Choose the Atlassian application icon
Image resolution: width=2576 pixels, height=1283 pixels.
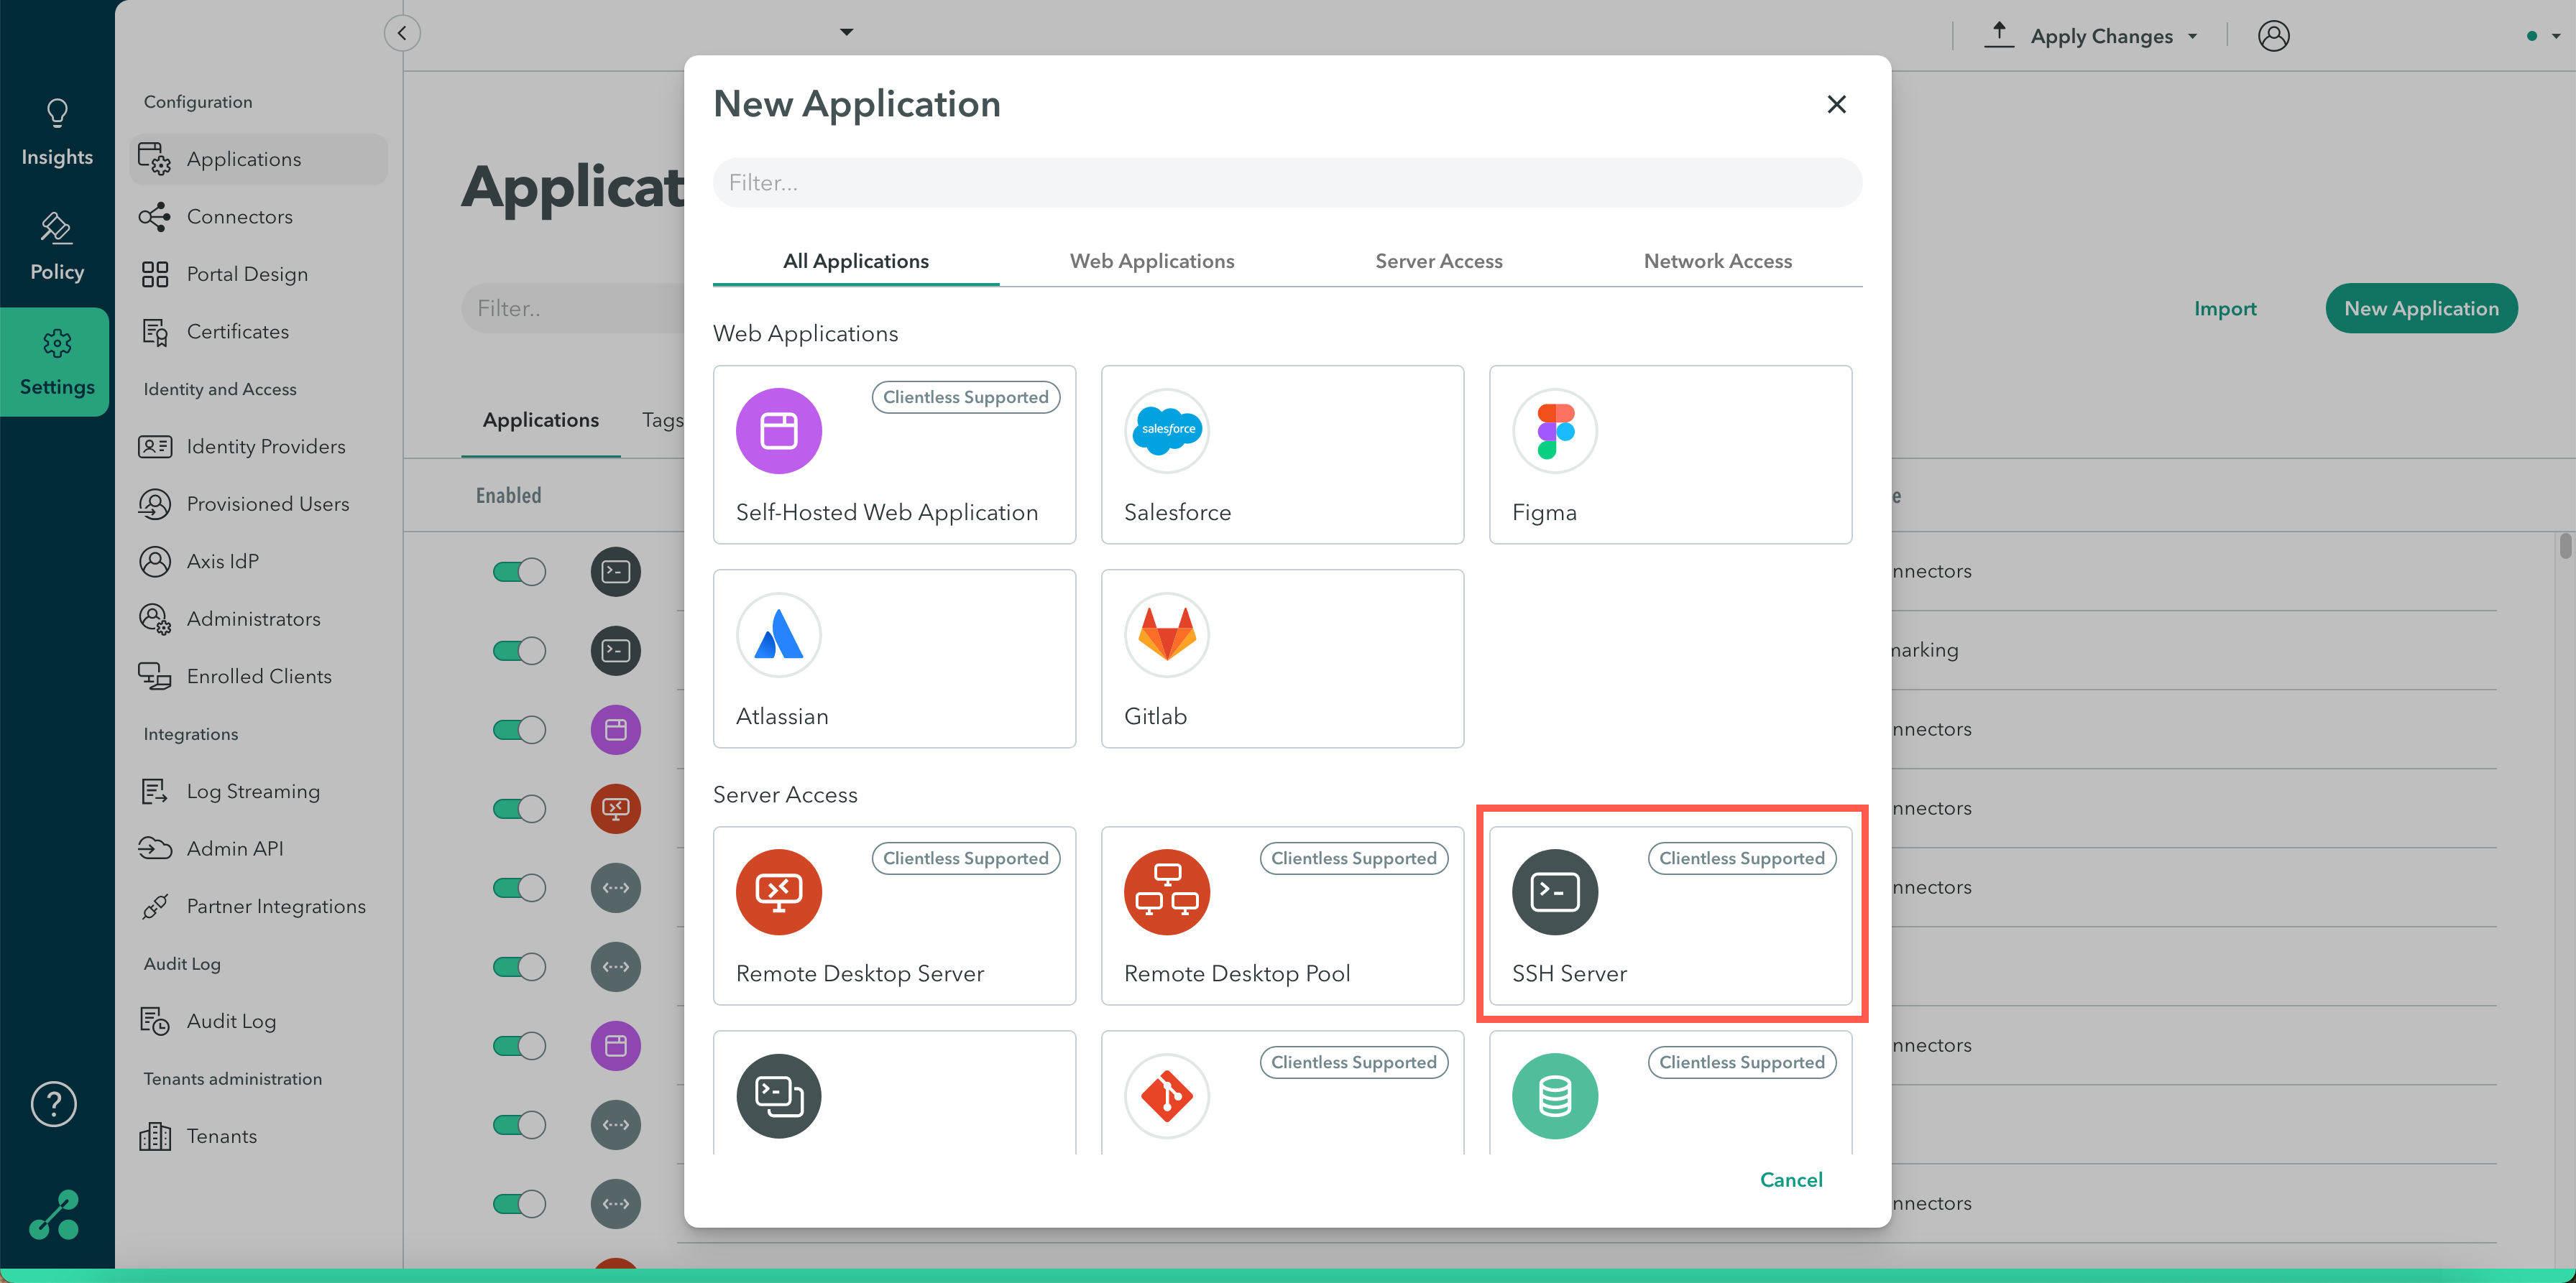(x=778, y=634)
